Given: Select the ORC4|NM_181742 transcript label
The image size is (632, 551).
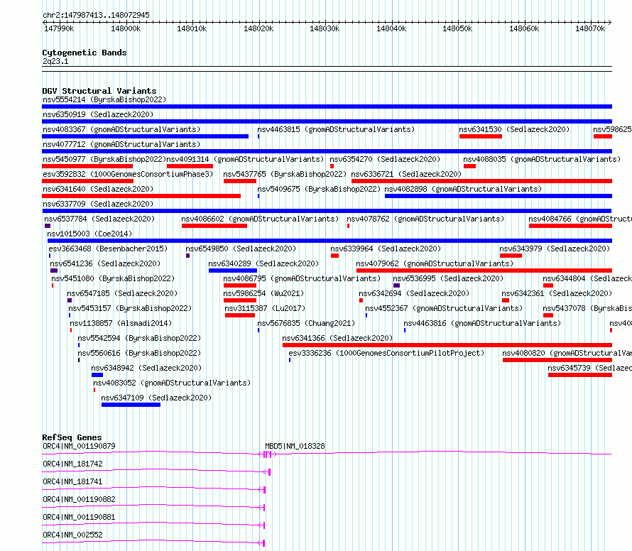Looking at the screenshot, I should (x=72, y=464).
